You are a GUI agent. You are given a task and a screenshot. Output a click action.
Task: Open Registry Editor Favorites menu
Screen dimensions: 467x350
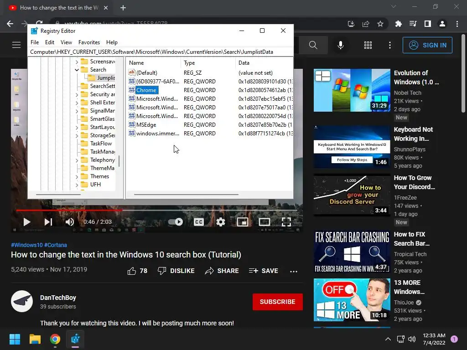89,42
